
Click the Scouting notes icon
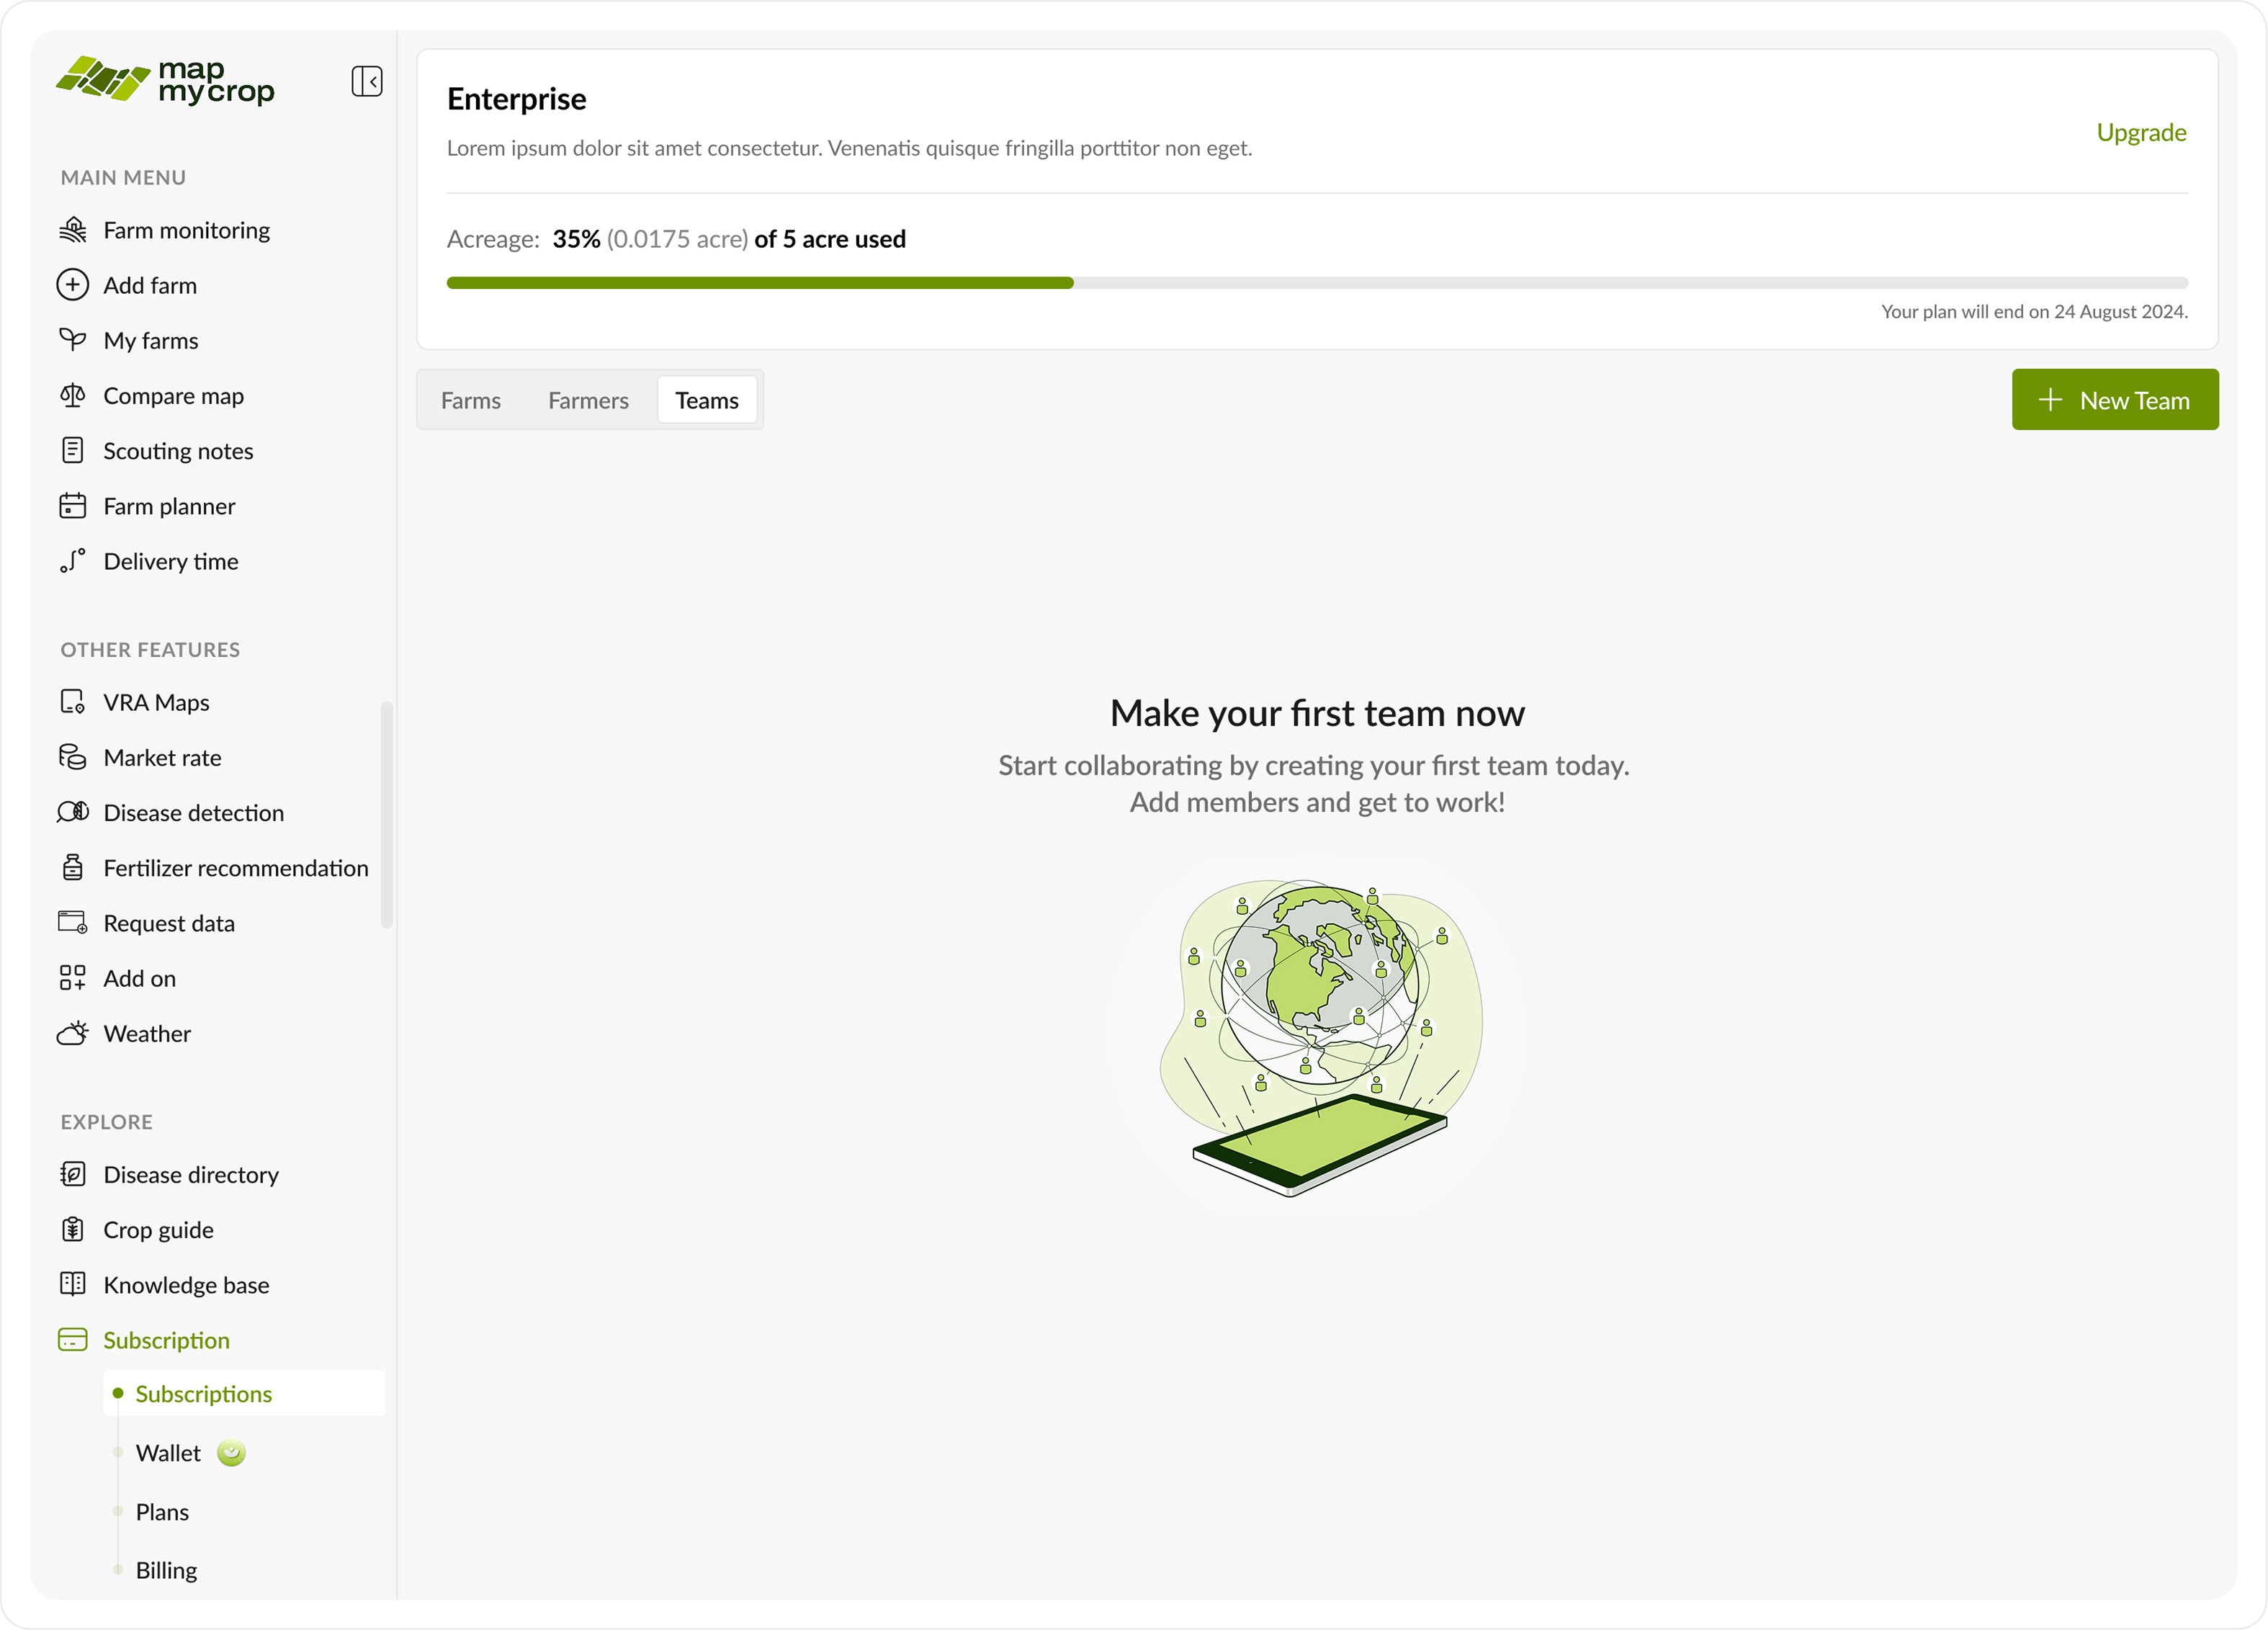pyautogui.click(x=72, y=451)
